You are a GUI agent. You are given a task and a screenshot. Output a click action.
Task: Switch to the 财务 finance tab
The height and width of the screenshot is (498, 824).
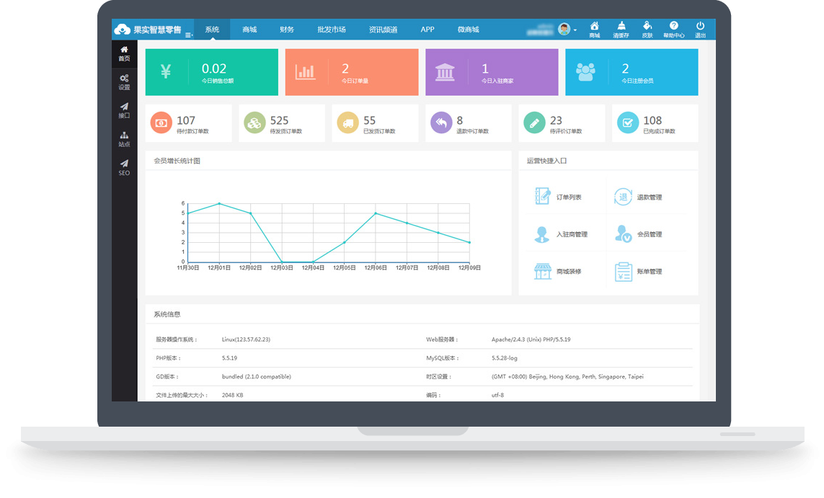[x=287, y=30]
